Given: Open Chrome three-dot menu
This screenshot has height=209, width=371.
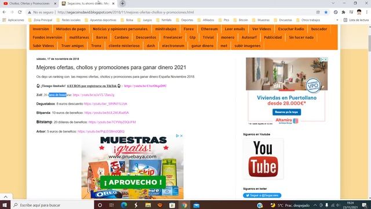Looking at the screenshot, I should [367, 12].
